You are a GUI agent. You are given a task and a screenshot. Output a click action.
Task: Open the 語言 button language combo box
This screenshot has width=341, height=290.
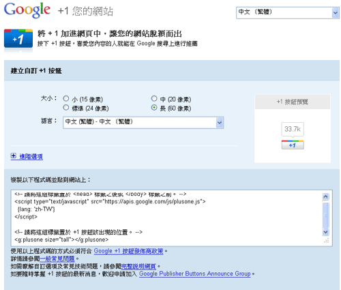coord(143,123)
